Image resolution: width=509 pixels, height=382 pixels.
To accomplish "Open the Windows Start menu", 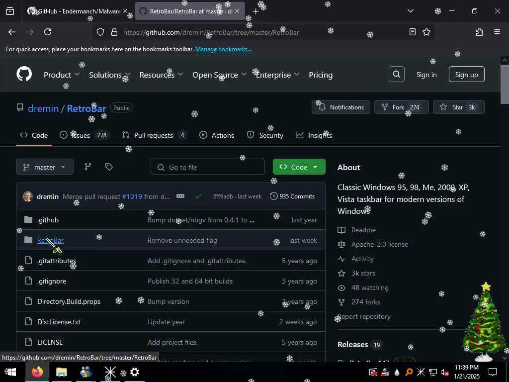I will 10,372.
